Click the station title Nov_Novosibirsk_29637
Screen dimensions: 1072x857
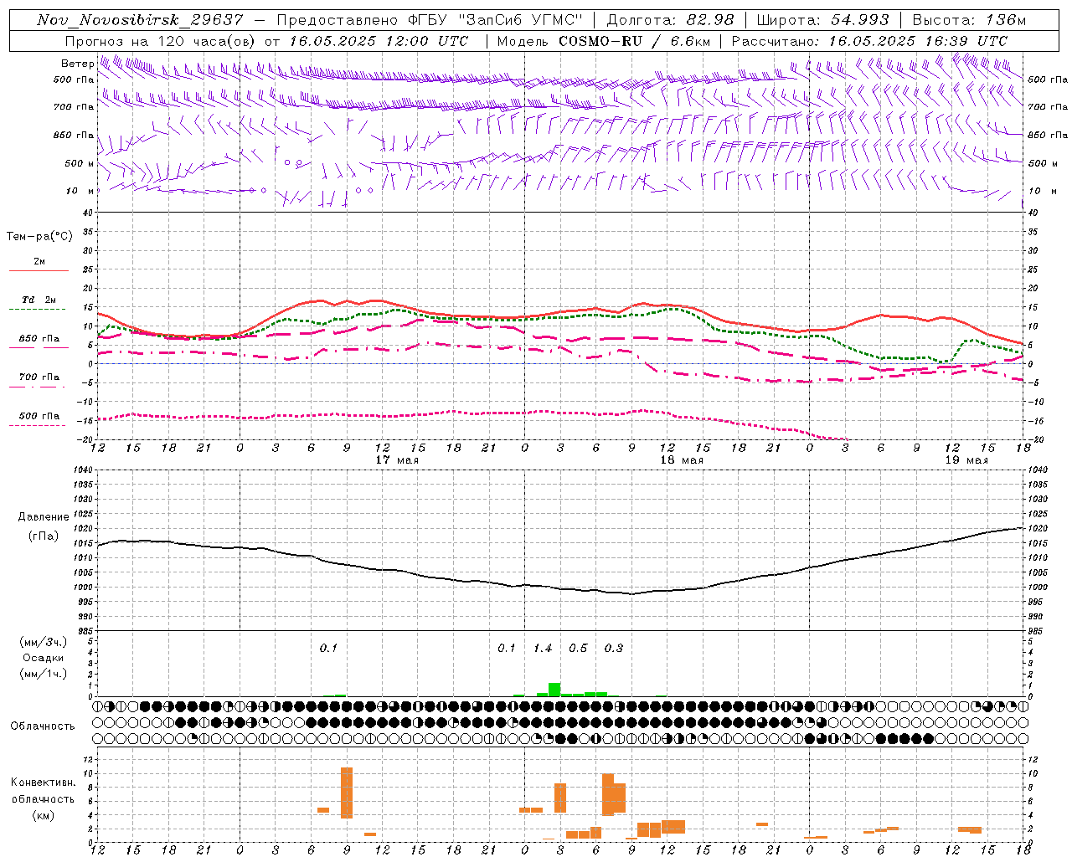[x=140, y=20]
